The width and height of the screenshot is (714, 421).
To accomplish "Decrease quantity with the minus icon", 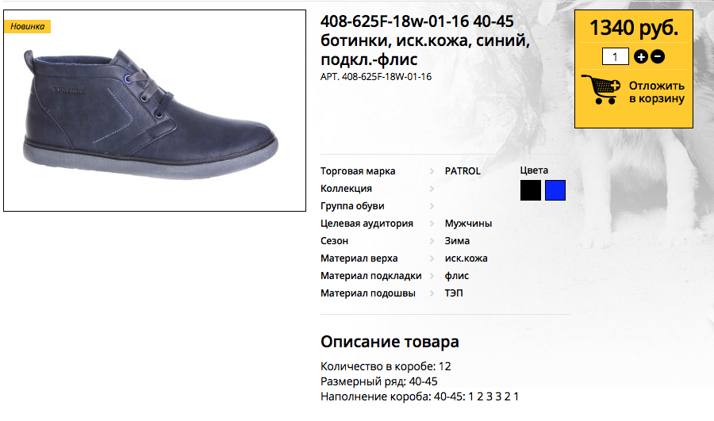I will pyautogui.click(x=658, y=57).
